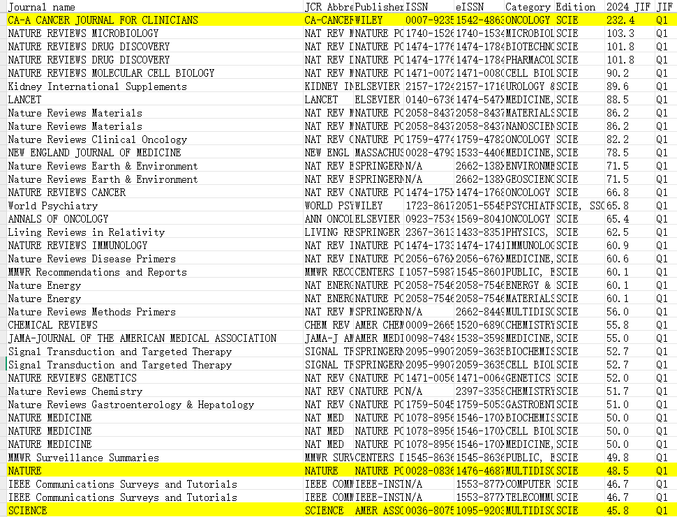677x517 pixels.
Task: Select the 'eISSN' header cell
Action: (x=479, y=7)
